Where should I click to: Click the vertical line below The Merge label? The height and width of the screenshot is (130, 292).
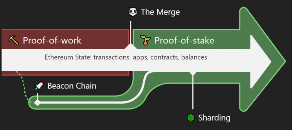pos(131,32)
